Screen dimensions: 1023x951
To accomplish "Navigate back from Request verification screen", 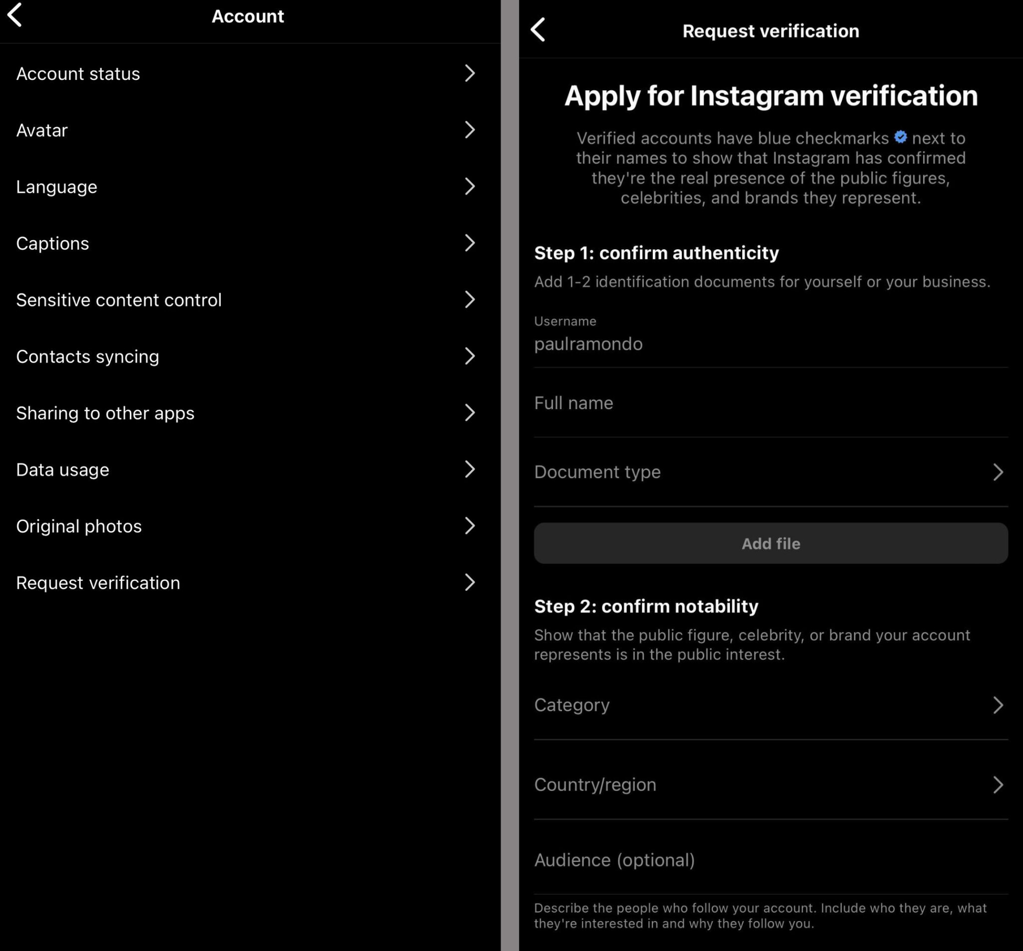I will pos(538,30).
